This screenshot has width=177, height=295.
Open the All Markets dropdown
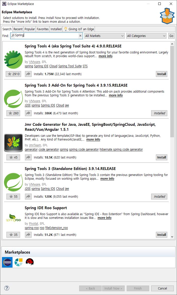click(104, 36)
